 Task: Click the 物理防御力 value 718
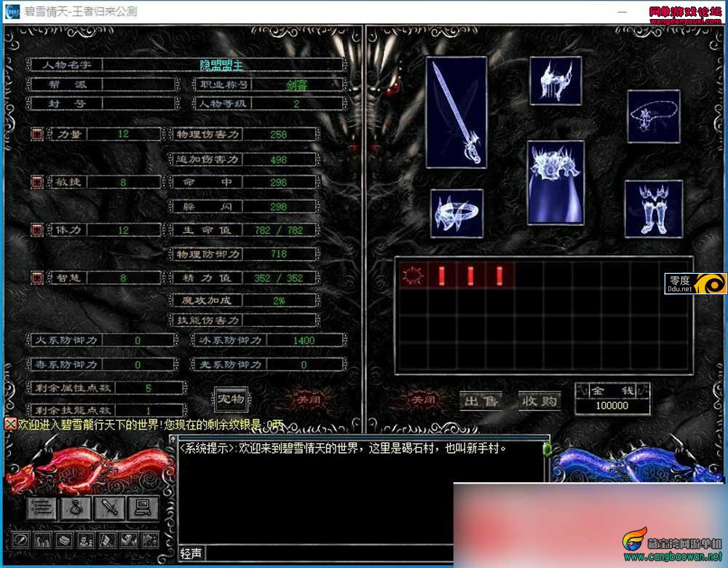point(279,253)
